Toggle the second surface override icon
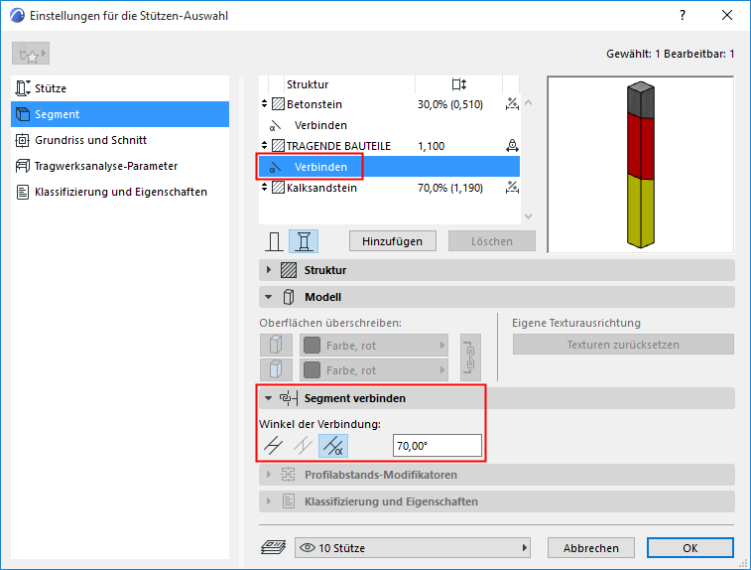The image size is (751, 570). coord(276,370)
